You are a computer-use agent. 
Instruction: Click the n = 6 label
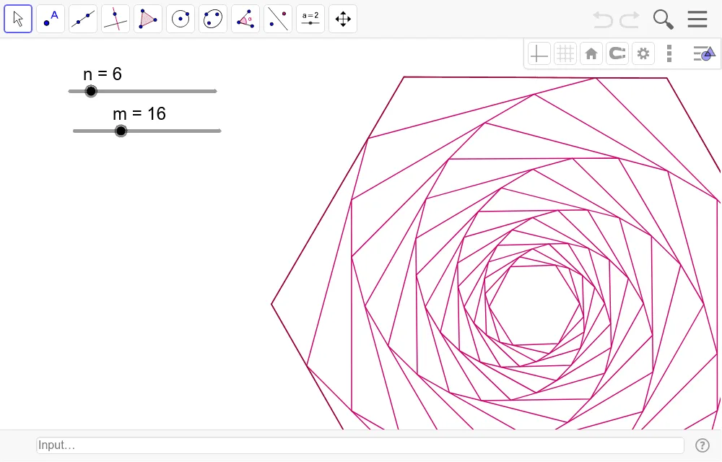(x=103, y=74)
